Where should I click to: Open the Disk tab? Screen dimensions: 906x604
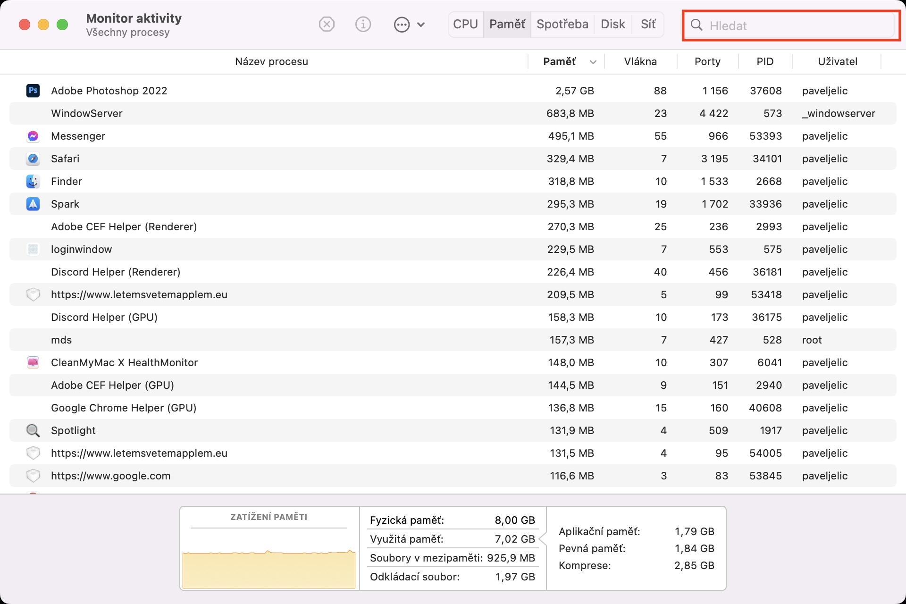tap(612, 24)
